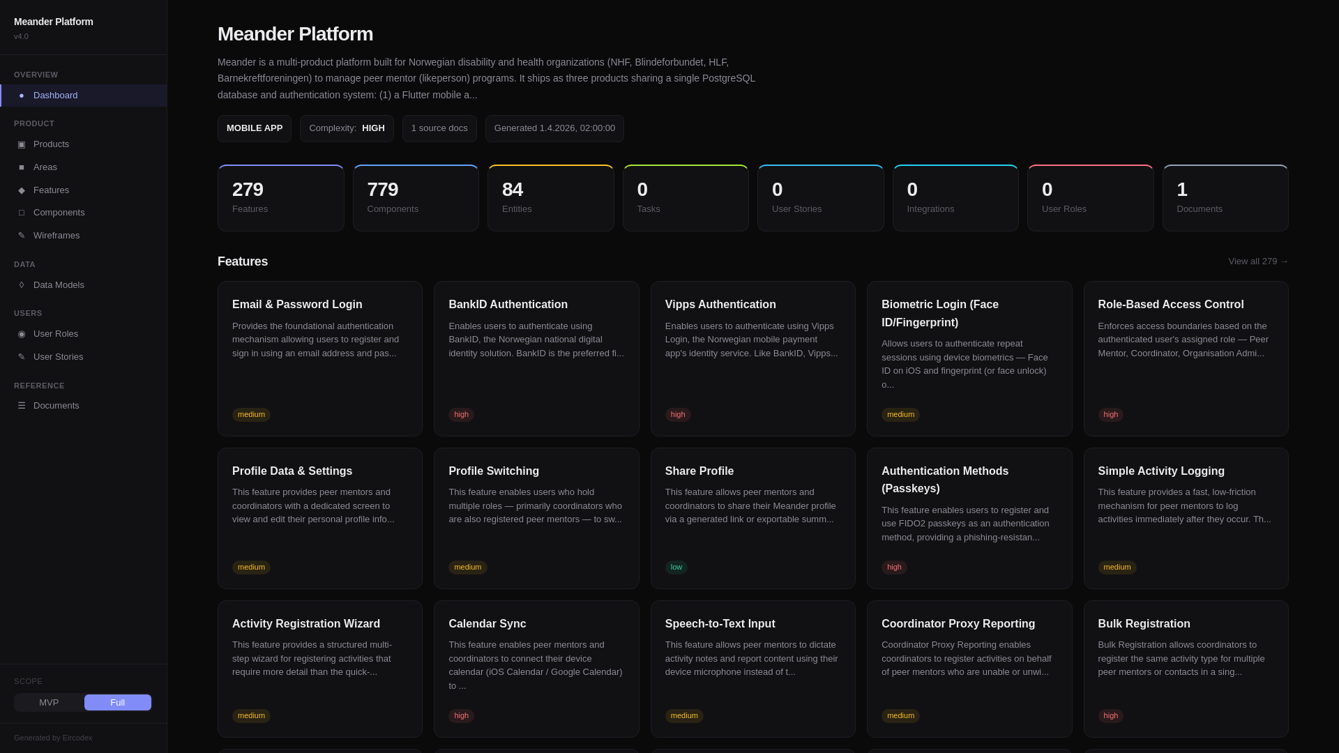Screen dimensions: 1339x753
Task: Open the 279 Features stat card
Action: point(281,198)
